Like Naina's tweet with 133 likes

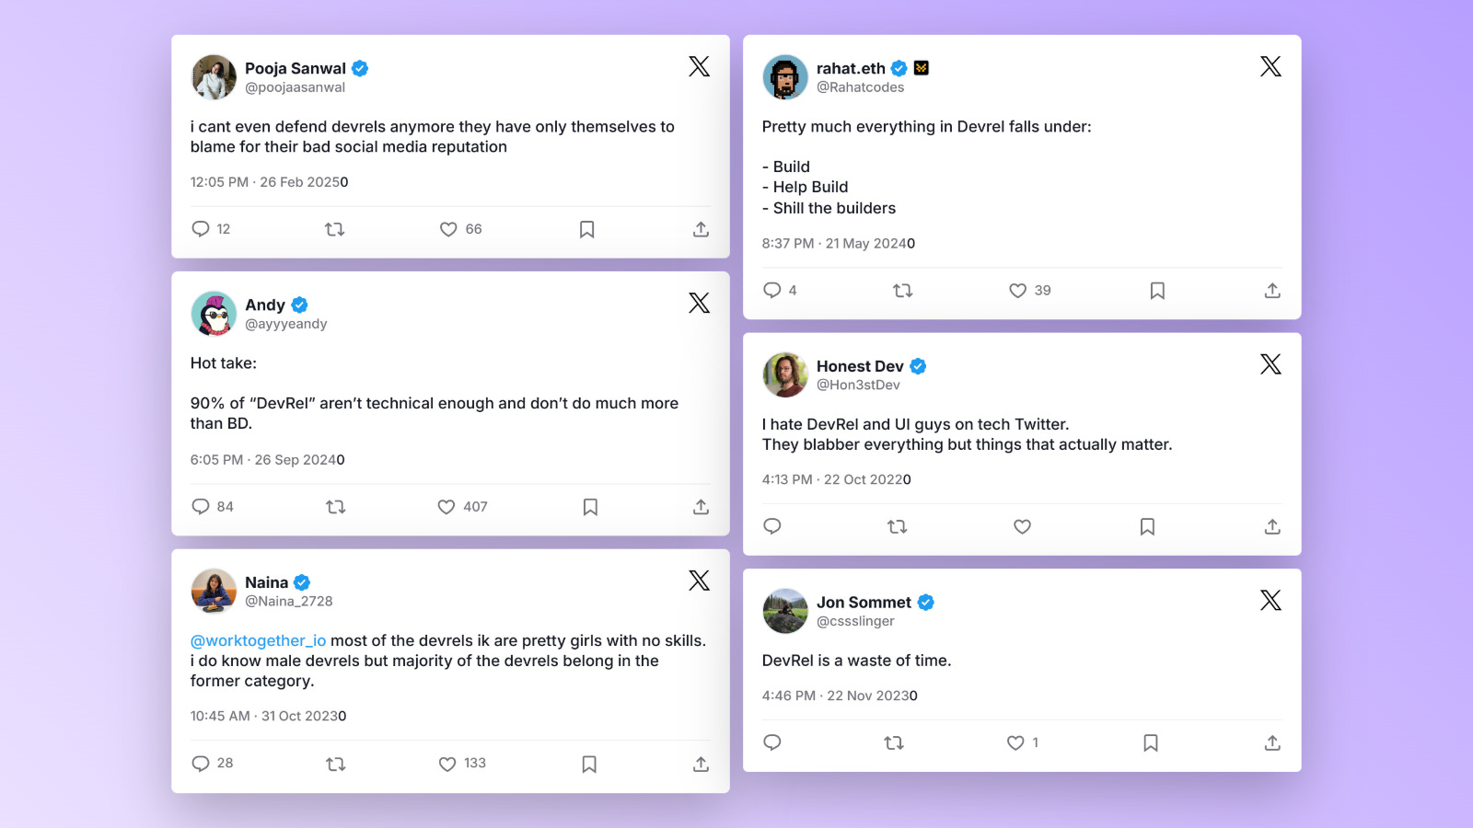point(447,764)
